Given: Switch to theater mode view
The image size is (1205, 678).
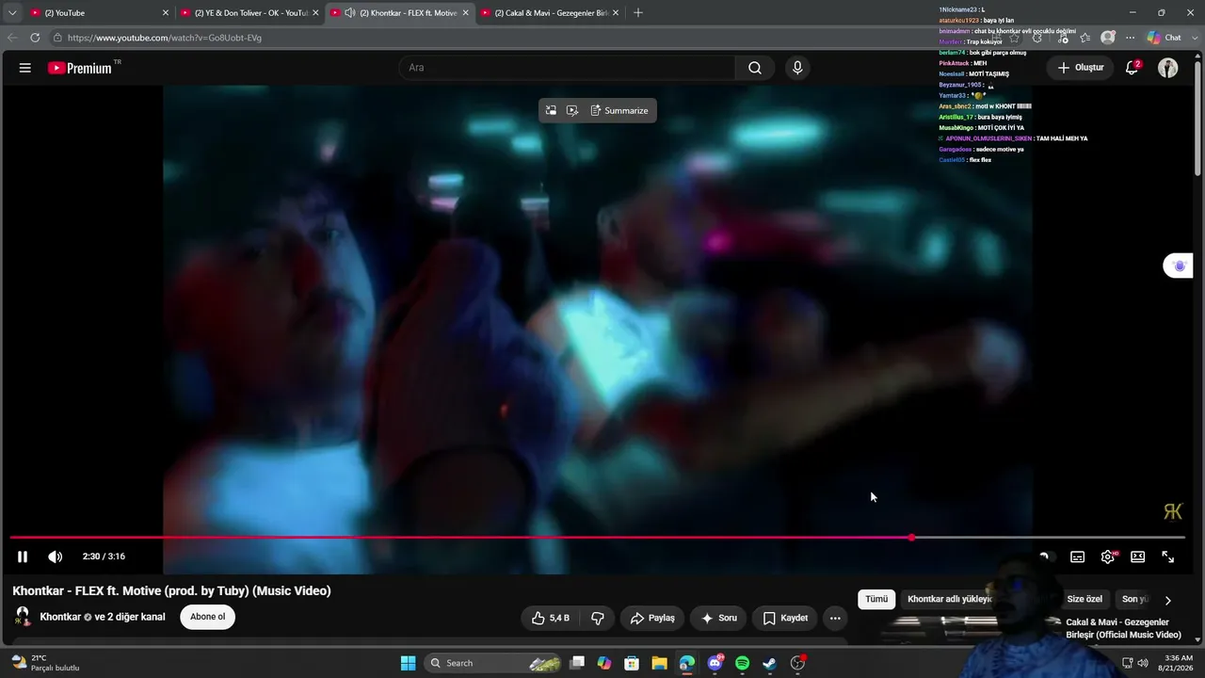Looking at the screenshot, I should tap(1138, 557).
